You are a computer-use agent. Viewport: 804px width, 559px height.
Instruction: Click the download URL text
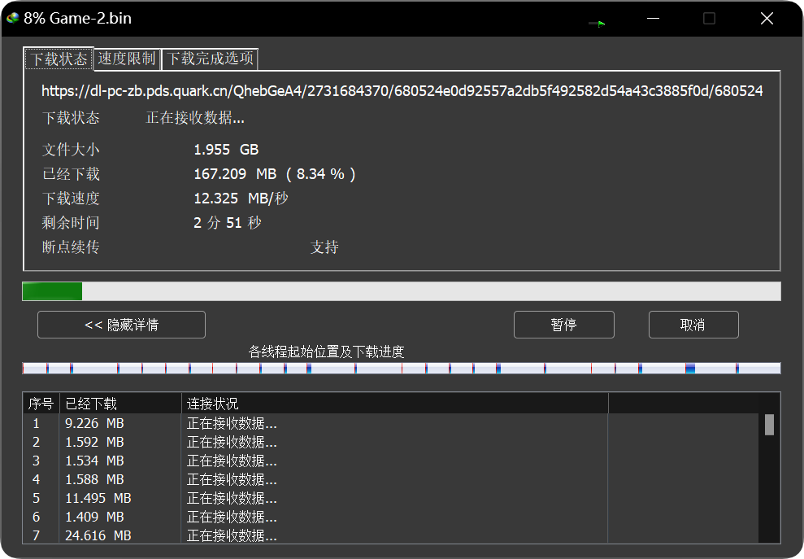click(402, 91)
